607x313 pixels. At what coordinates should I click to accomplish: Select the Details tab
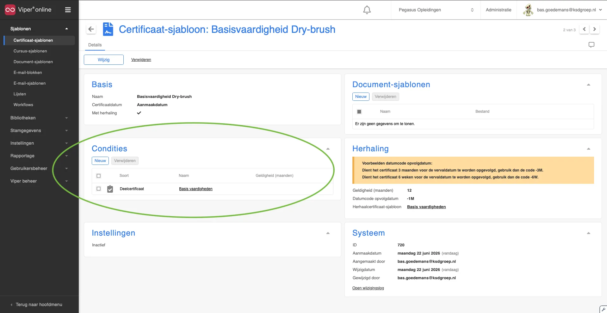[95, 45]
